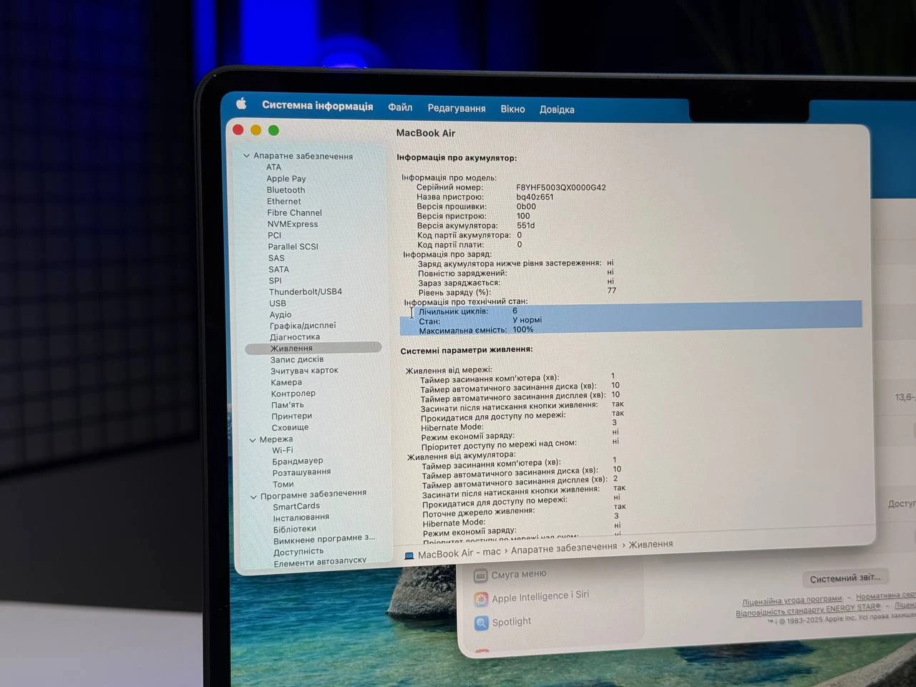Select Принтери in sidebar list

[291, 416]
